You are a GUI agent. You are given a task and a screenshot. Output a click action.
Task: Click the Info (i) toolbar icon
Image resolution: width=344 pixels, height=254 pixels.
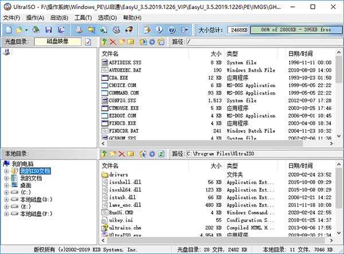coord(159,30)
